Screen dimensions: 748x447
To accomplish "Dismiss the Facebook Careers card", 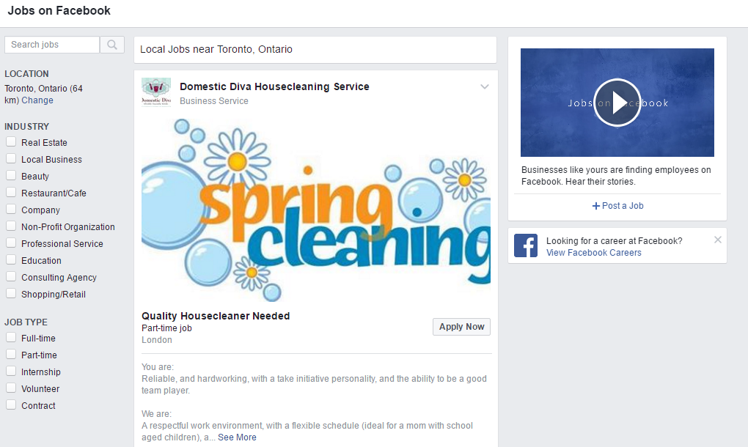I will [x=717, y=240].
